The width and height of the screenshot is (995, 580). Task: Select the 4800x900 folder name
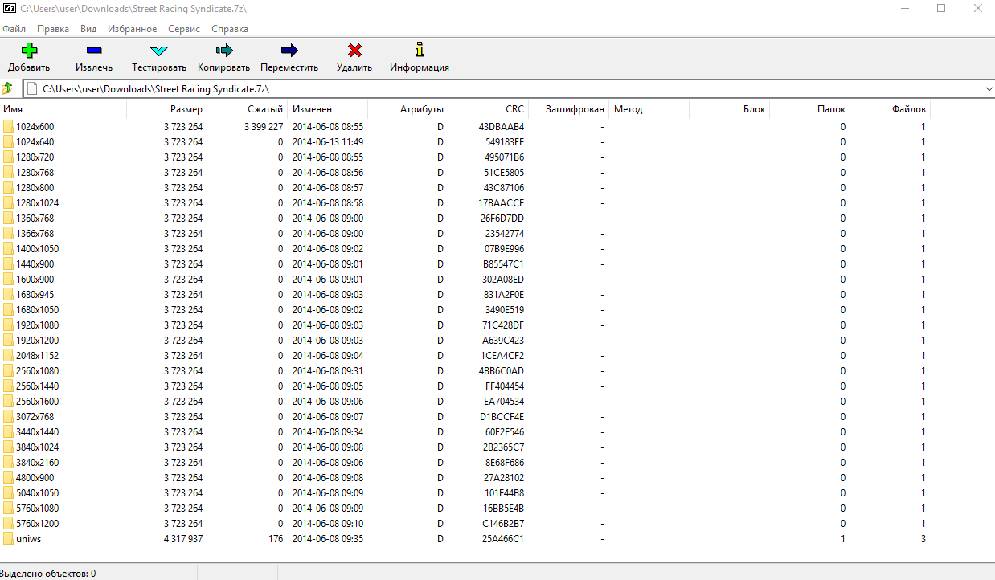pyautogui.click(x=35, y=477)
